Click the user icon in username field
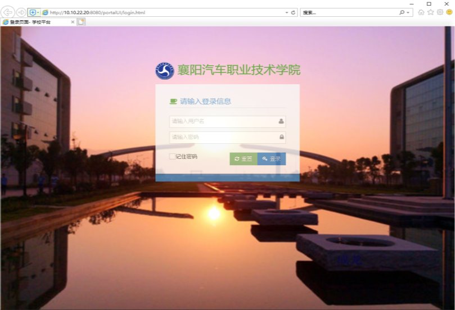Screen dimensions: 455x310 pyautogui.click(x=281, y=121)
